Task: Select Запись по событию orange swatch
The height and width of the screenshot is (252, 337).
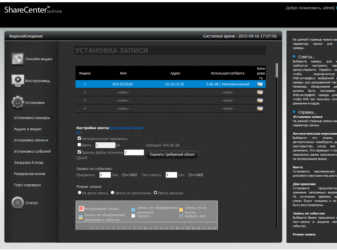Action: [x=181, y=210]
